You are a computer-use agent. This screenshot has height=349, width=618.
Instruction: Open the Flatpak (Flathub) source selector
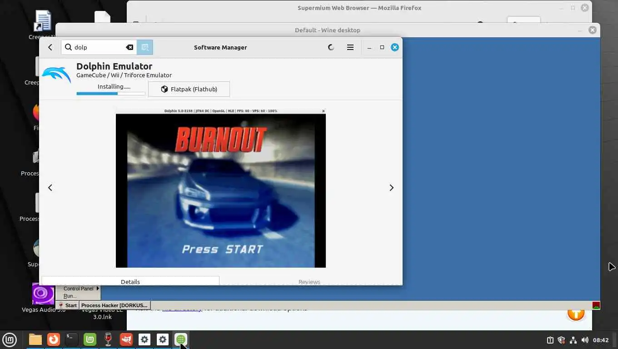(189, 89)
